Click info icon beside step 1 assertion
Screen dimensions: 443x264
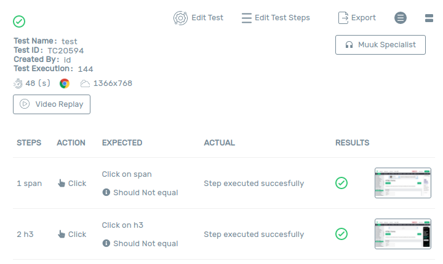(106, 193)
